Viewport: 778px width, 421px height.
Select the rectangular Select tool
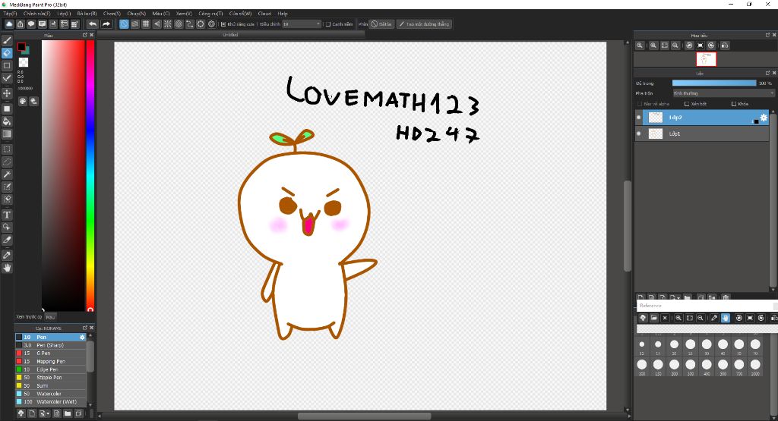pos(7,149)
